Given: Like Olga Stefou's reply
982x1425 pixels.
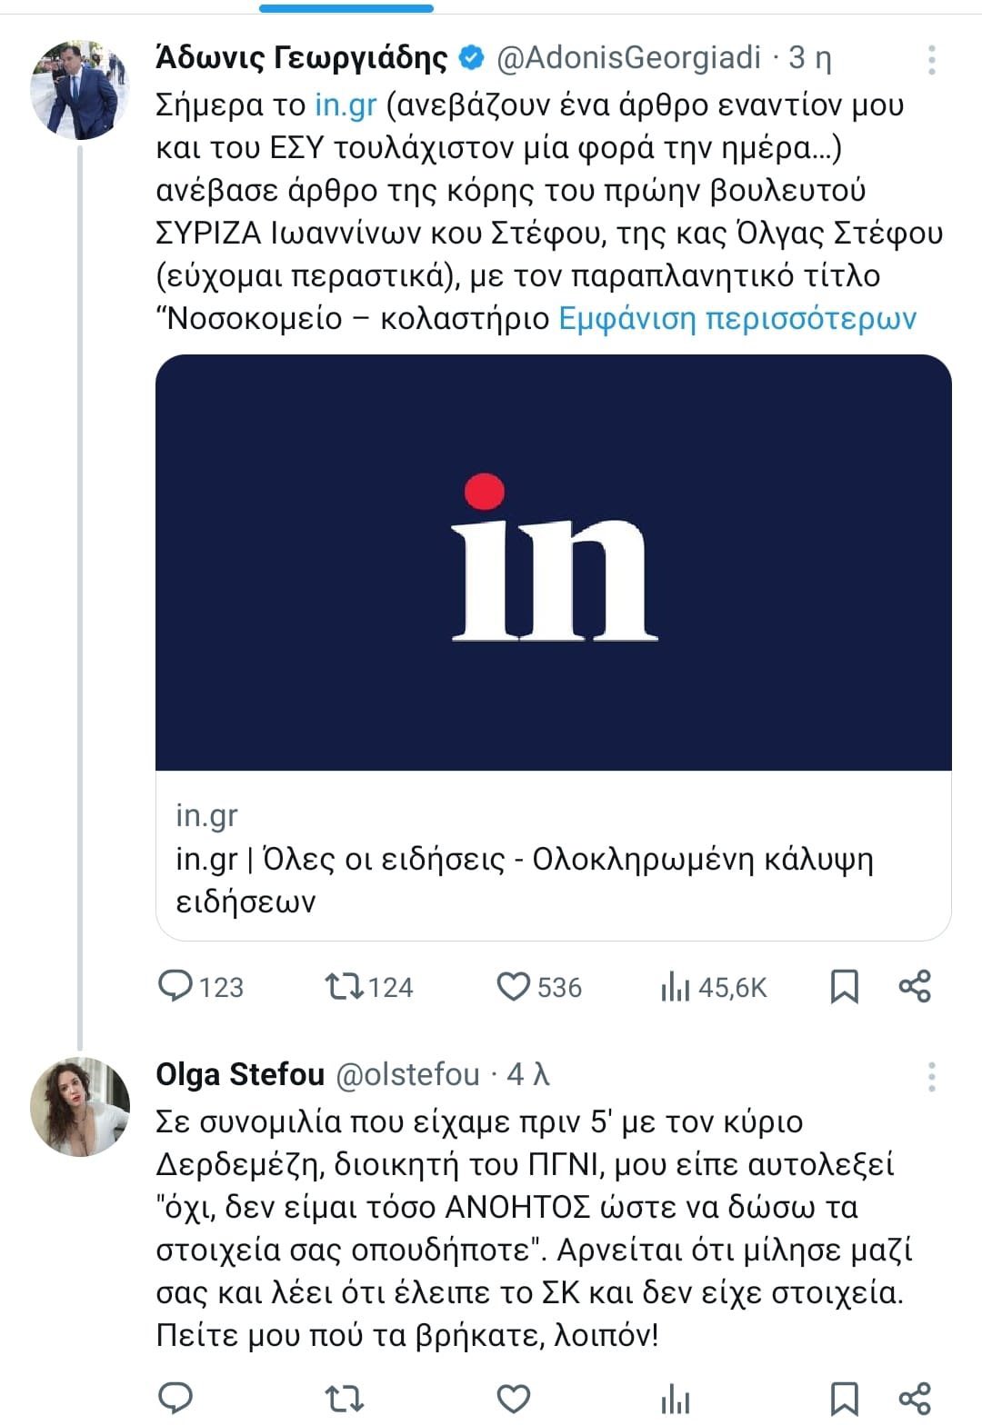Looking at the screenshot, I should [514, 1398].
